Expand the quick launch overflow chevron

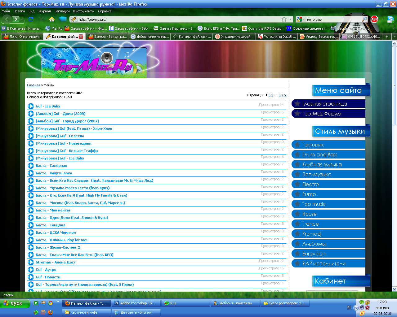[x=57, y=302]
